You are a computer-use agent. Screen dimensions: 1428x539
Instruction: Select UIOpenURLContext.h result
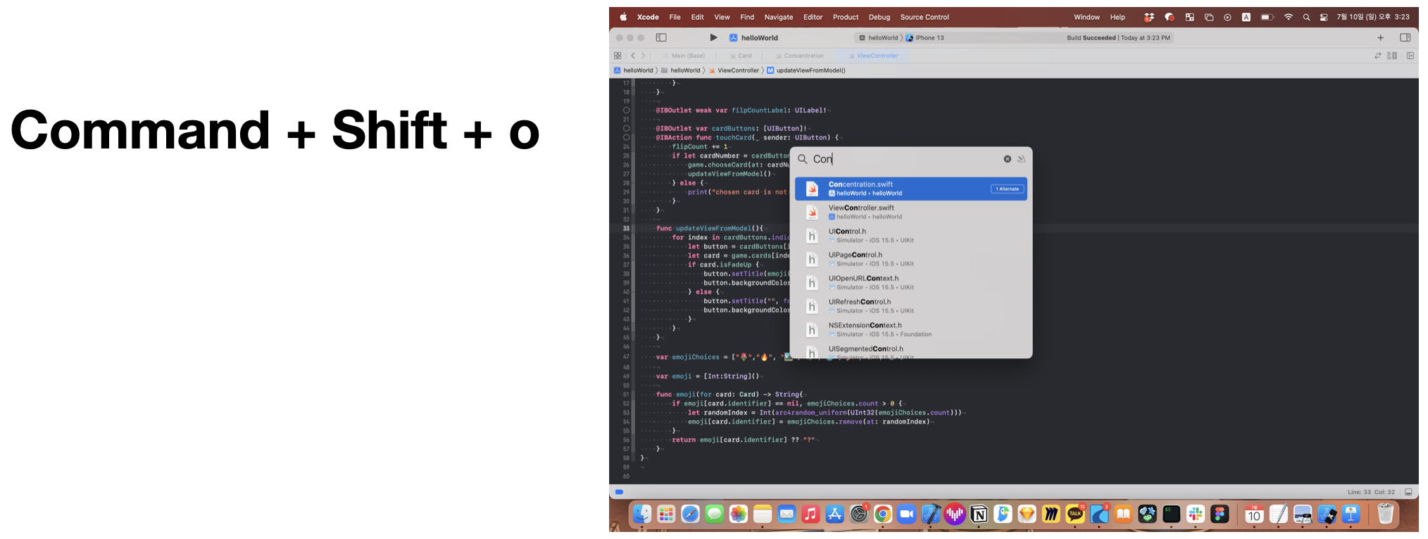click(x=910, y=282)
